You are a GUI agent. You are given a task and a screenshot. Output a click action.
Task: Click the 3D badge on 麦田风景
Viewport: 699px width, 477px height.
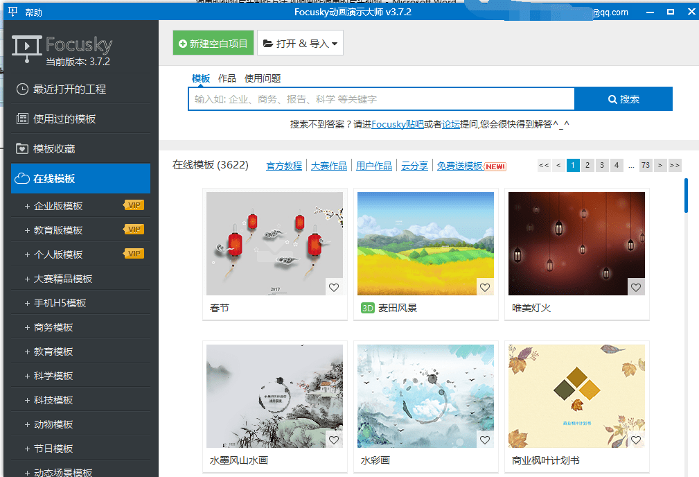tap(368, 308)
